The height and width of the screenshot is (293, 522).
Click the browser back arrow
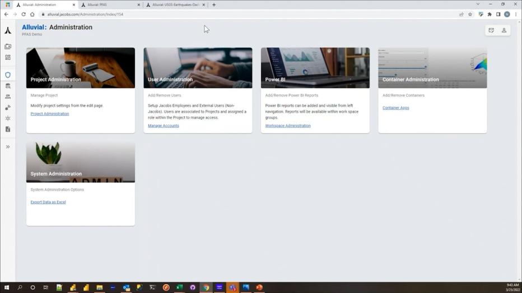[6, 15]
